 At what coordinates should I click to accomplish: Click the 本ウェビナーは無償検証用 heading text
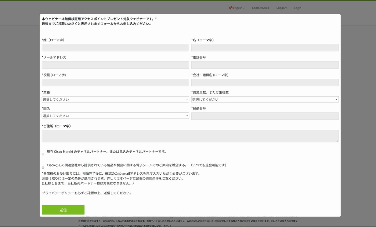click(x=99, y=19)
